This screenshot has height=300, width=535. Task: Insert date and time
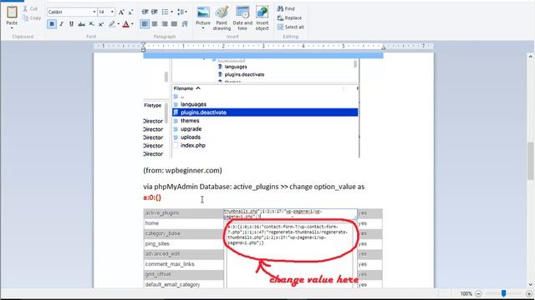point(242,18)
